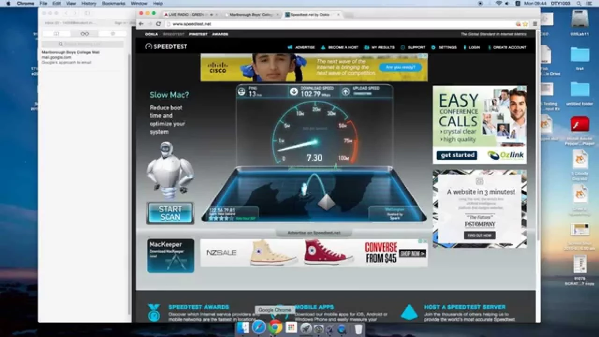This screenshot has height=337, width=599.
Task: Go back in the Safari window
Action: (x=66, y=14)
